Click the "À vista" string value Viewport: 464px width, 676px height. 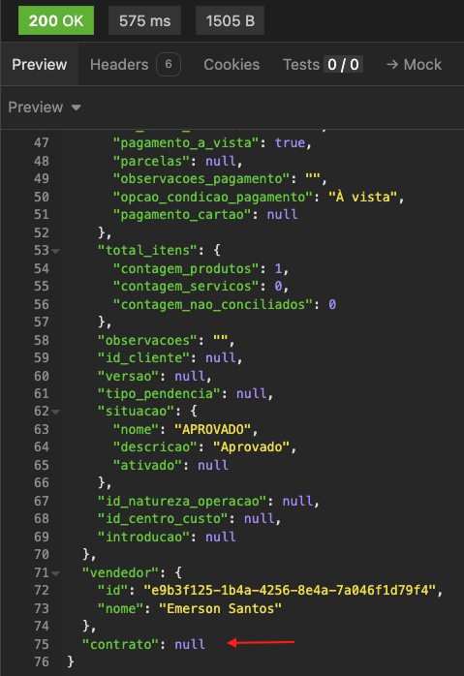[x=362, y=197]
